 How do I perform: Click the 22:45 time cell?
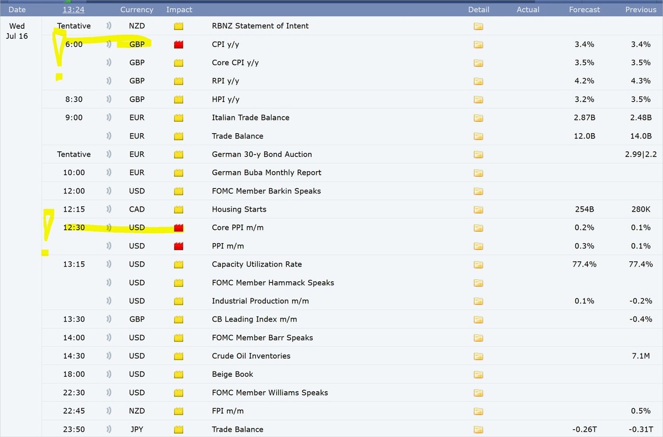point(74,411)
